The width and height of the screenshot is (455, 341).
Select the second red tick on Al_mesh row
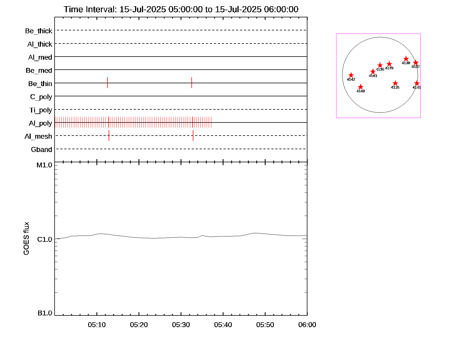[x=193, y=136]
